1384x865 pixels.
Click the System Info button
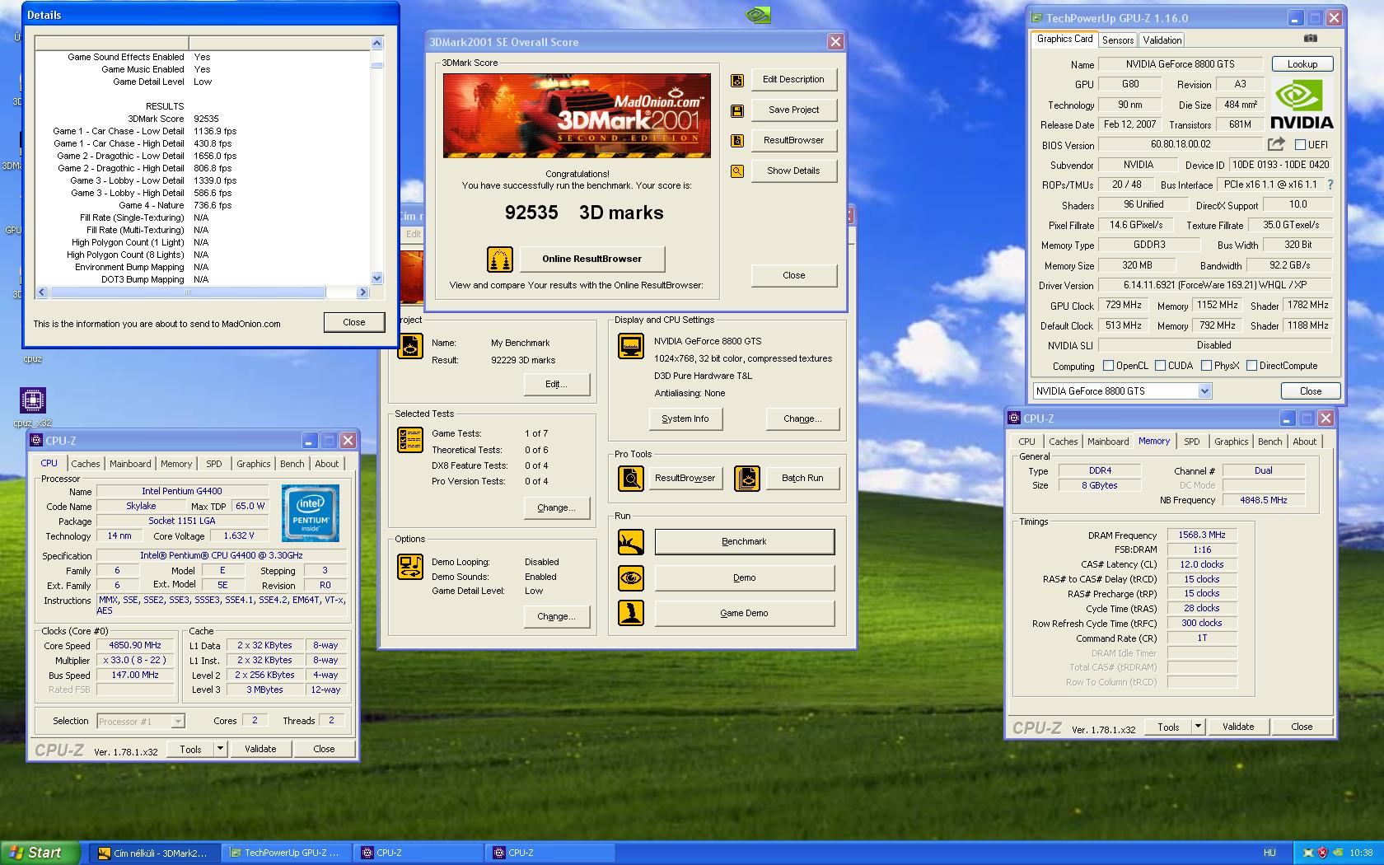pos(685,418)
